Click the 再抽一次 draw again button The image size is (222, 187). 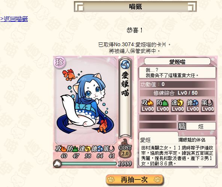click(135, 180)
